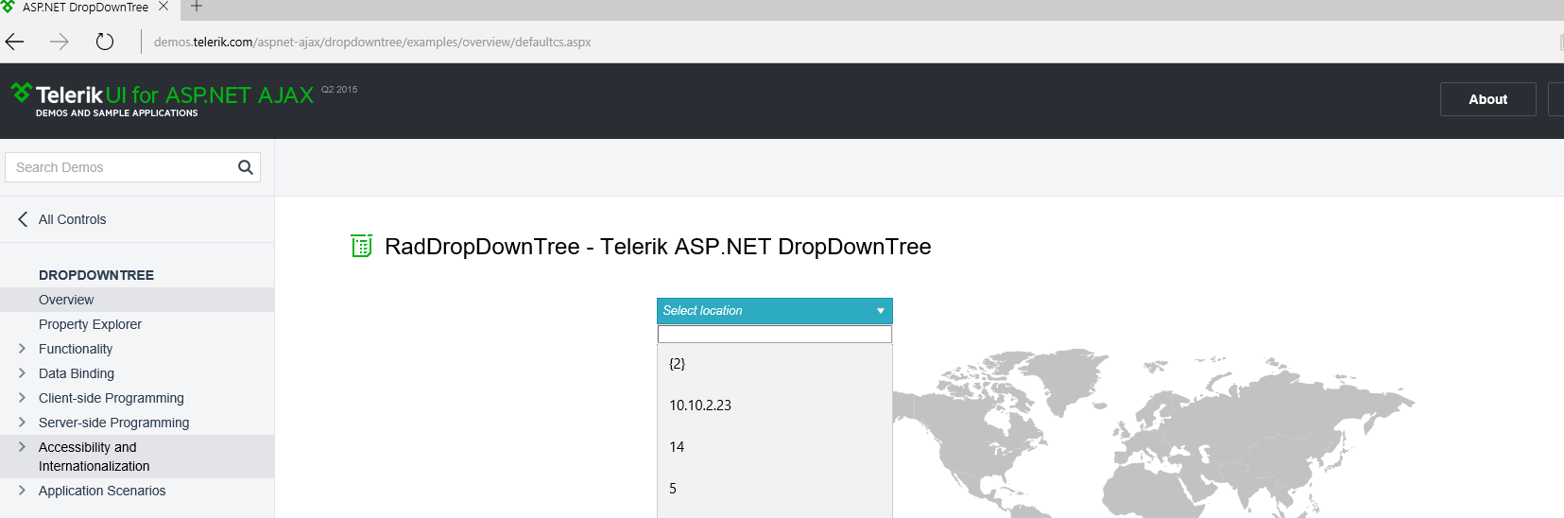Viewport: 1564px width, 518px height.
Task: Expand the Data Binding section
Action: pyautogui.click(x=23, y=373)
